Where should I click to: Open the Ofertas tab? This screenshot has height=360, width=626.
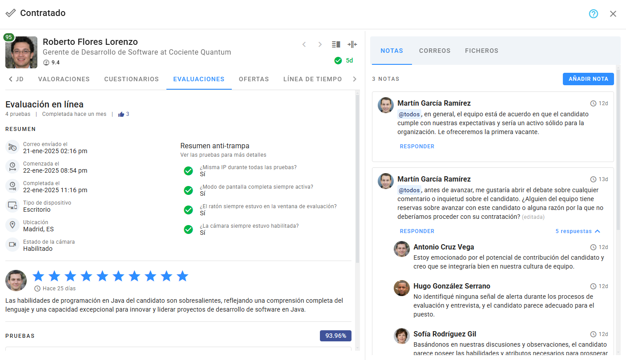254,79
